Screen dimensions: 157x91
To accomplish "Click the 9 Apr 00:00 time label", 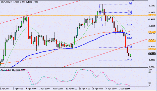I will 58,89.
